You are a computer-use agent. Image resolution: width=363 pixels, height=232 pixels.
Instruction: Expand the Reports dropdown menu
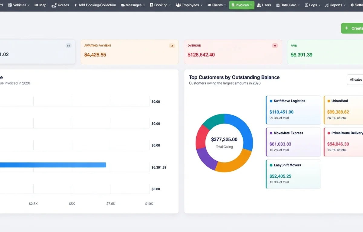(335, 5)
